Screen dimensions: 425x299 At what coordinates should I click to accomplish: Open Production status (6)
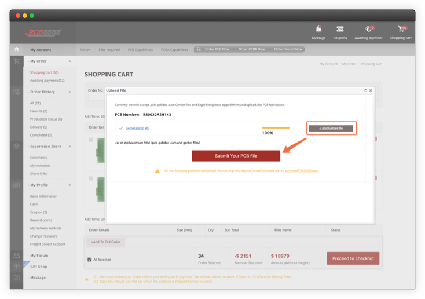pyautogui.click(x=46, y=119)
